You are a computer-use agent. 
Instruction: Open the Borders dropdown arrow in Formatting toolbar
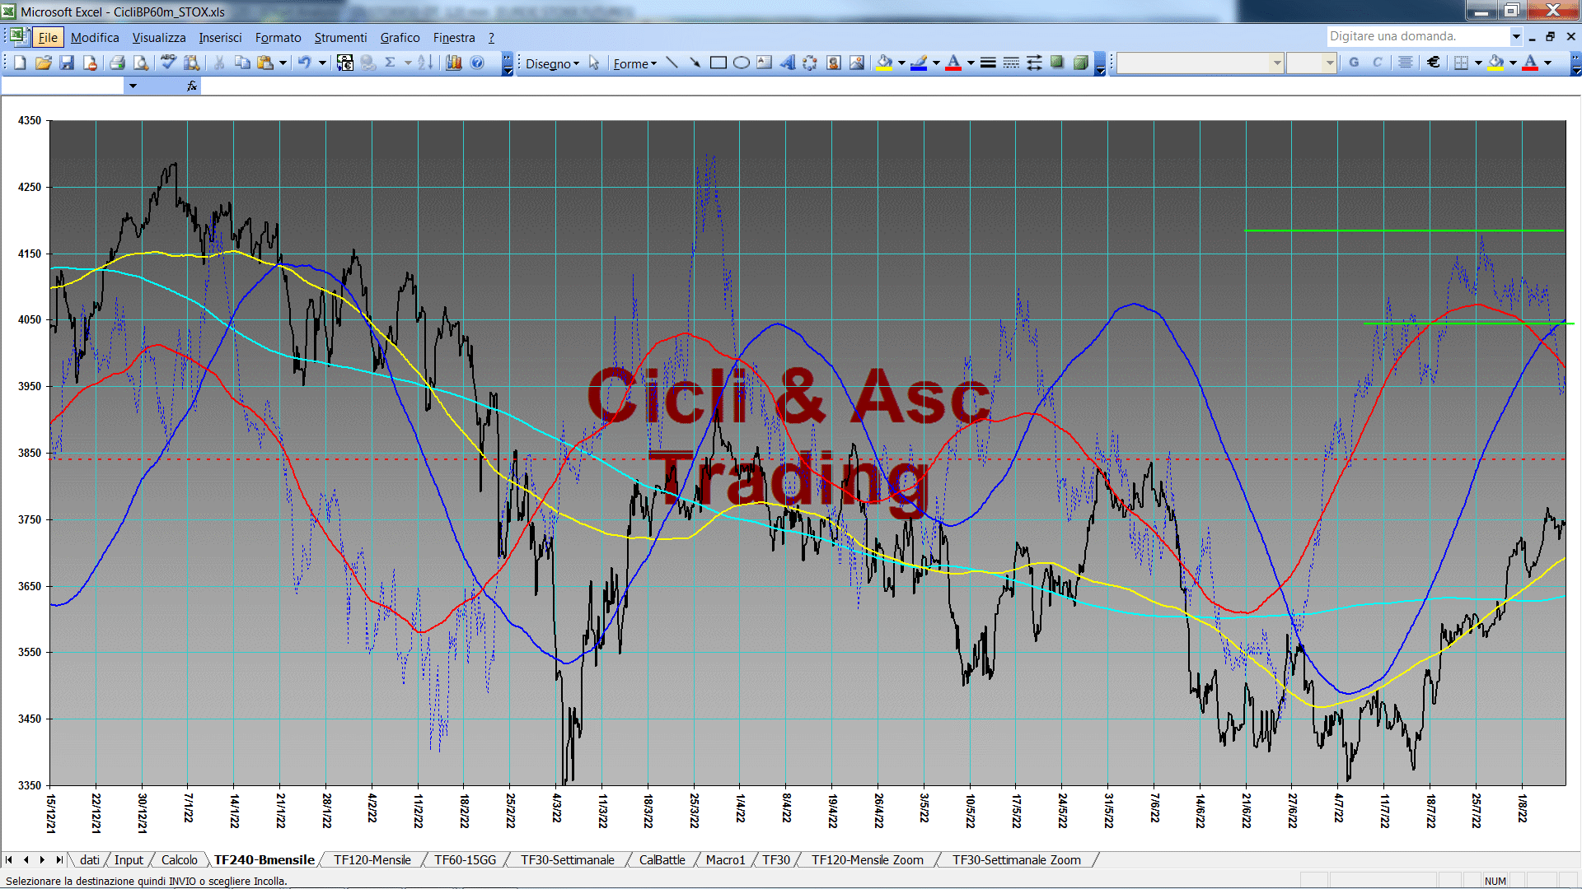tap(1478, 63)
